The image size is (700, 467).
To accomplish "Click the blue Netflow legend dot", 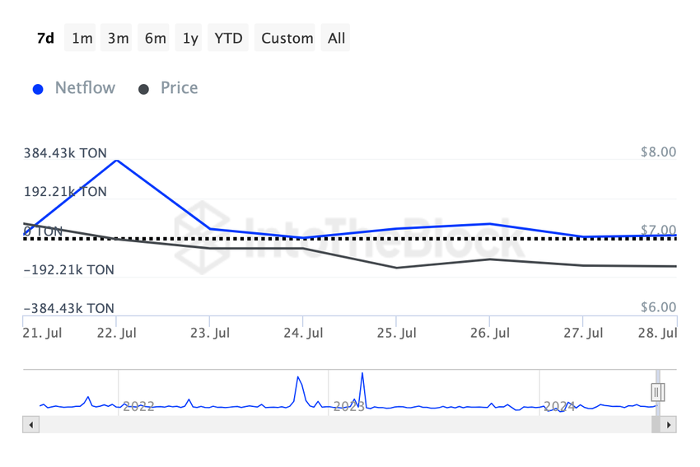I will [x=38, y=89].
